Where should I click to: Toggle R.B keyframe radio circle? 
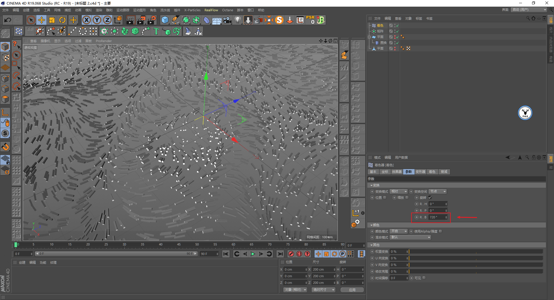[x=417, y=217]
